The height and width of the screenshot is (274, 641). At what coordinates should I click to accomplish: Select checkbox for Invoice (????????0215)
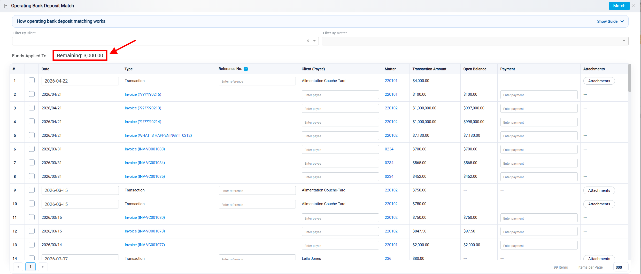point(32,94)
